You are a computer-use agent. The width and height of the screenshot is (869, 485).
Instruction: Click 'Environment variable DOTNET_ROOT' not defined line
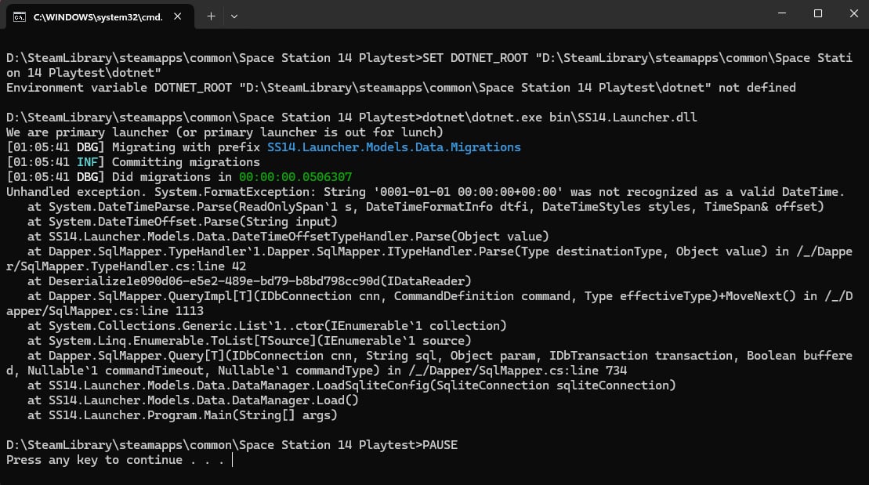pos(400,88)
